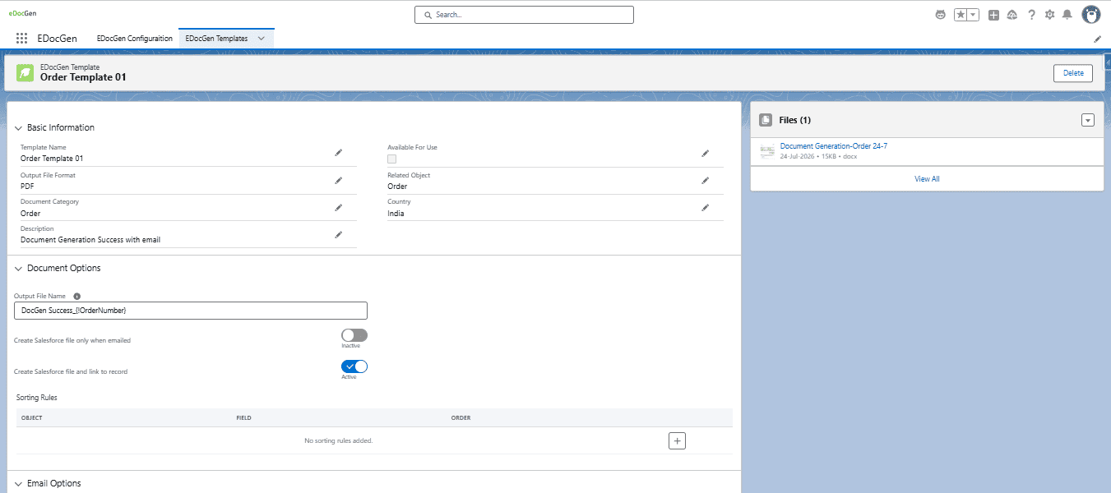Switch to the EDocGen Configuraition tab
The width and height of the screenshot is (1111, 493).
tap(135, 39)
